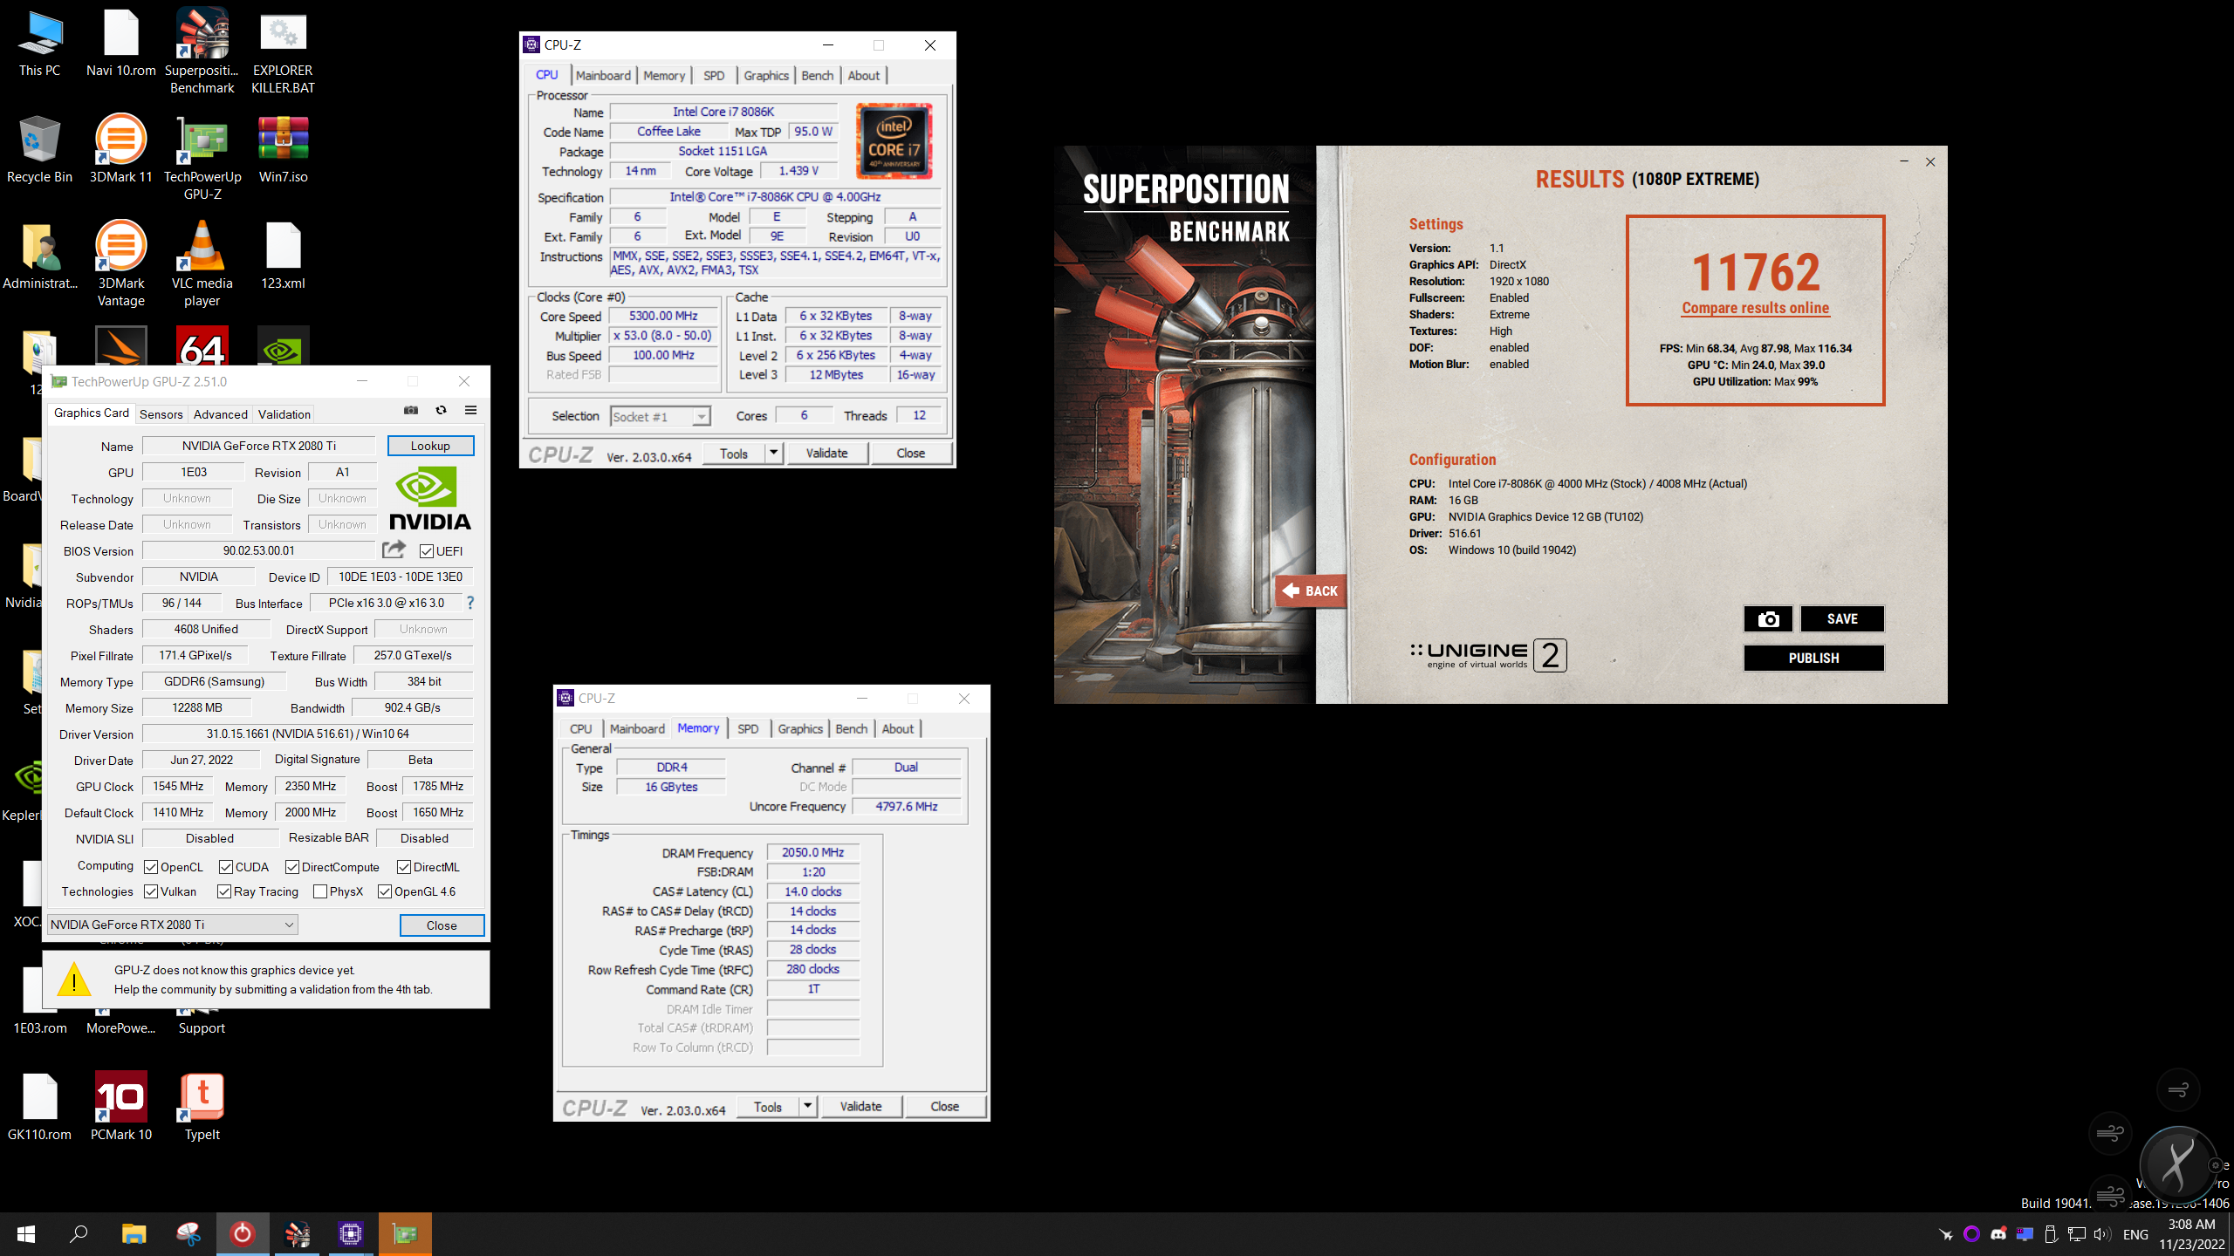This screenshot has height=1256, width=2234.
Task: Click the volume tray icon
Action: (x=2101, y=1234)
